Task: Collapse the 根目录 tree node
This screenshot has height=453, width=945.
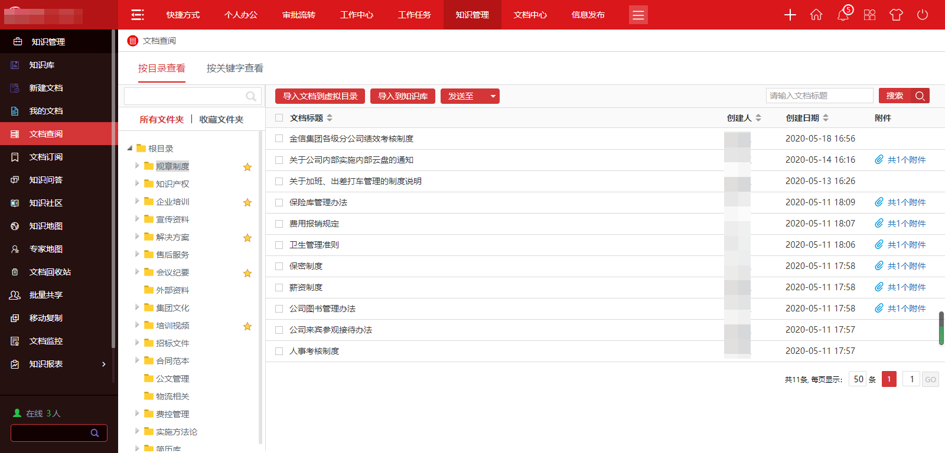Action: 130,148
